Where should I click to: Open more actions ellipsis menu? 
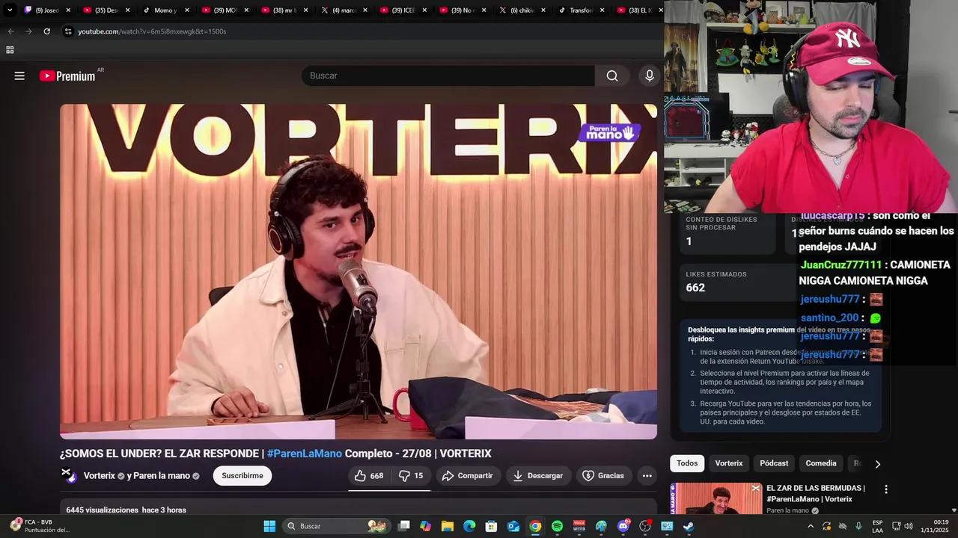pyautogui.click(x=647, y=476)
